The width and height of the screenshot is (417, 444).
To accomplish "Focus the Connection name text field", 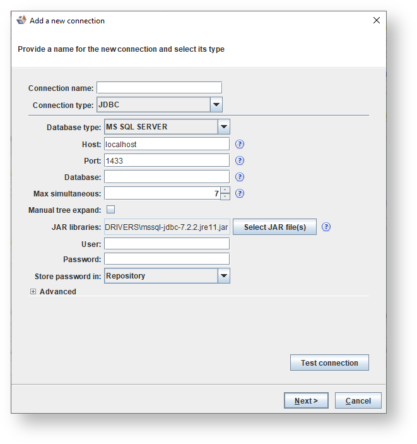I will pos(159,88).
